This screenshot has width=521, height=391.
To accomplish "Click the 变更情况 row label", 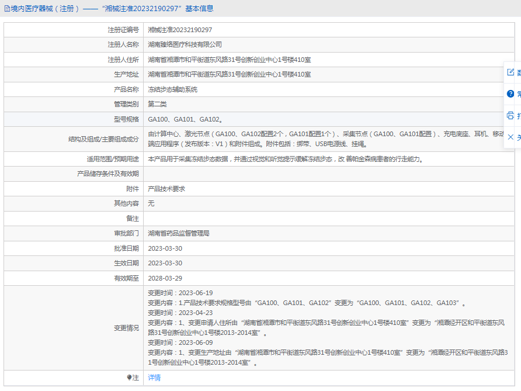I will (x=126, y=328).
